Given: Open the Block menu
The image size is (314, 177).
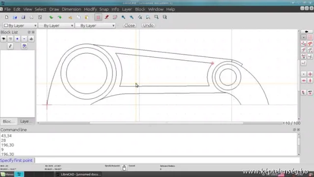Looking at the screenshot, I should pos(140,9).
